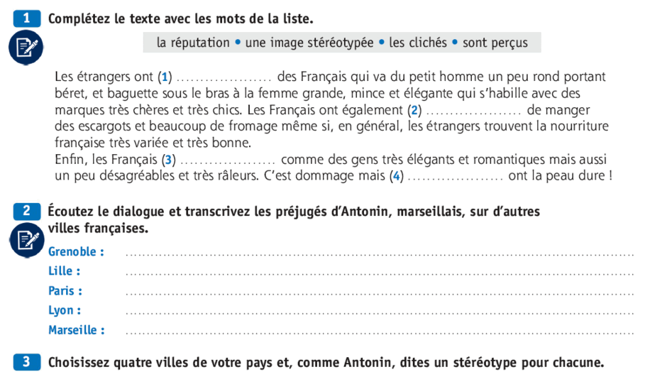Click the dotted answer line for Lille
The image size is (667, 372).
coord(380,274)
